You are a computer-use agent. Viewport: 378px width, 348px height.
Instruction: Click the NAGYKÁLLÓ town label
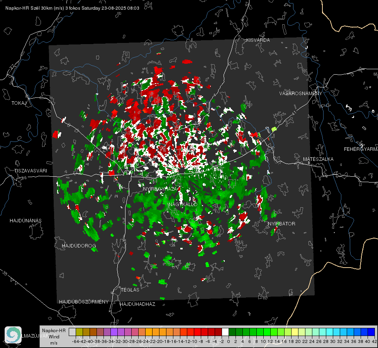tap(183, 204)
